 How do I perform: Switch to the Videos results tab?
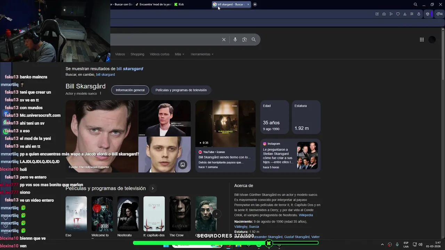[120, 54]
